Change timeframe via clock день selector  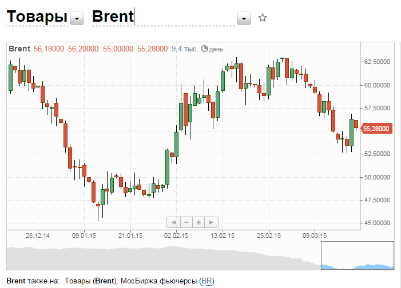212,49
